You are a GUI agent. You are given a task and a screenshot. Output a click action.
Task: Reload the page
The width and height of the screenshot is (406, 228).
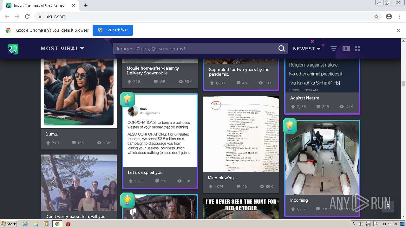27,16
